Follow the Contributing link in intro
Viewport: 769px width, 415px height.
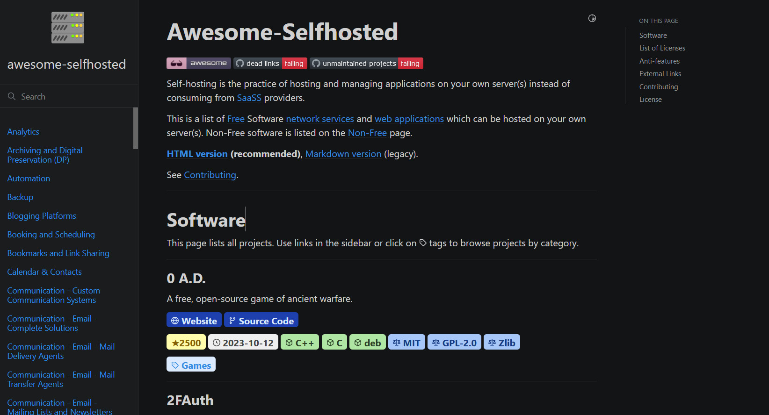pos(210,175)
